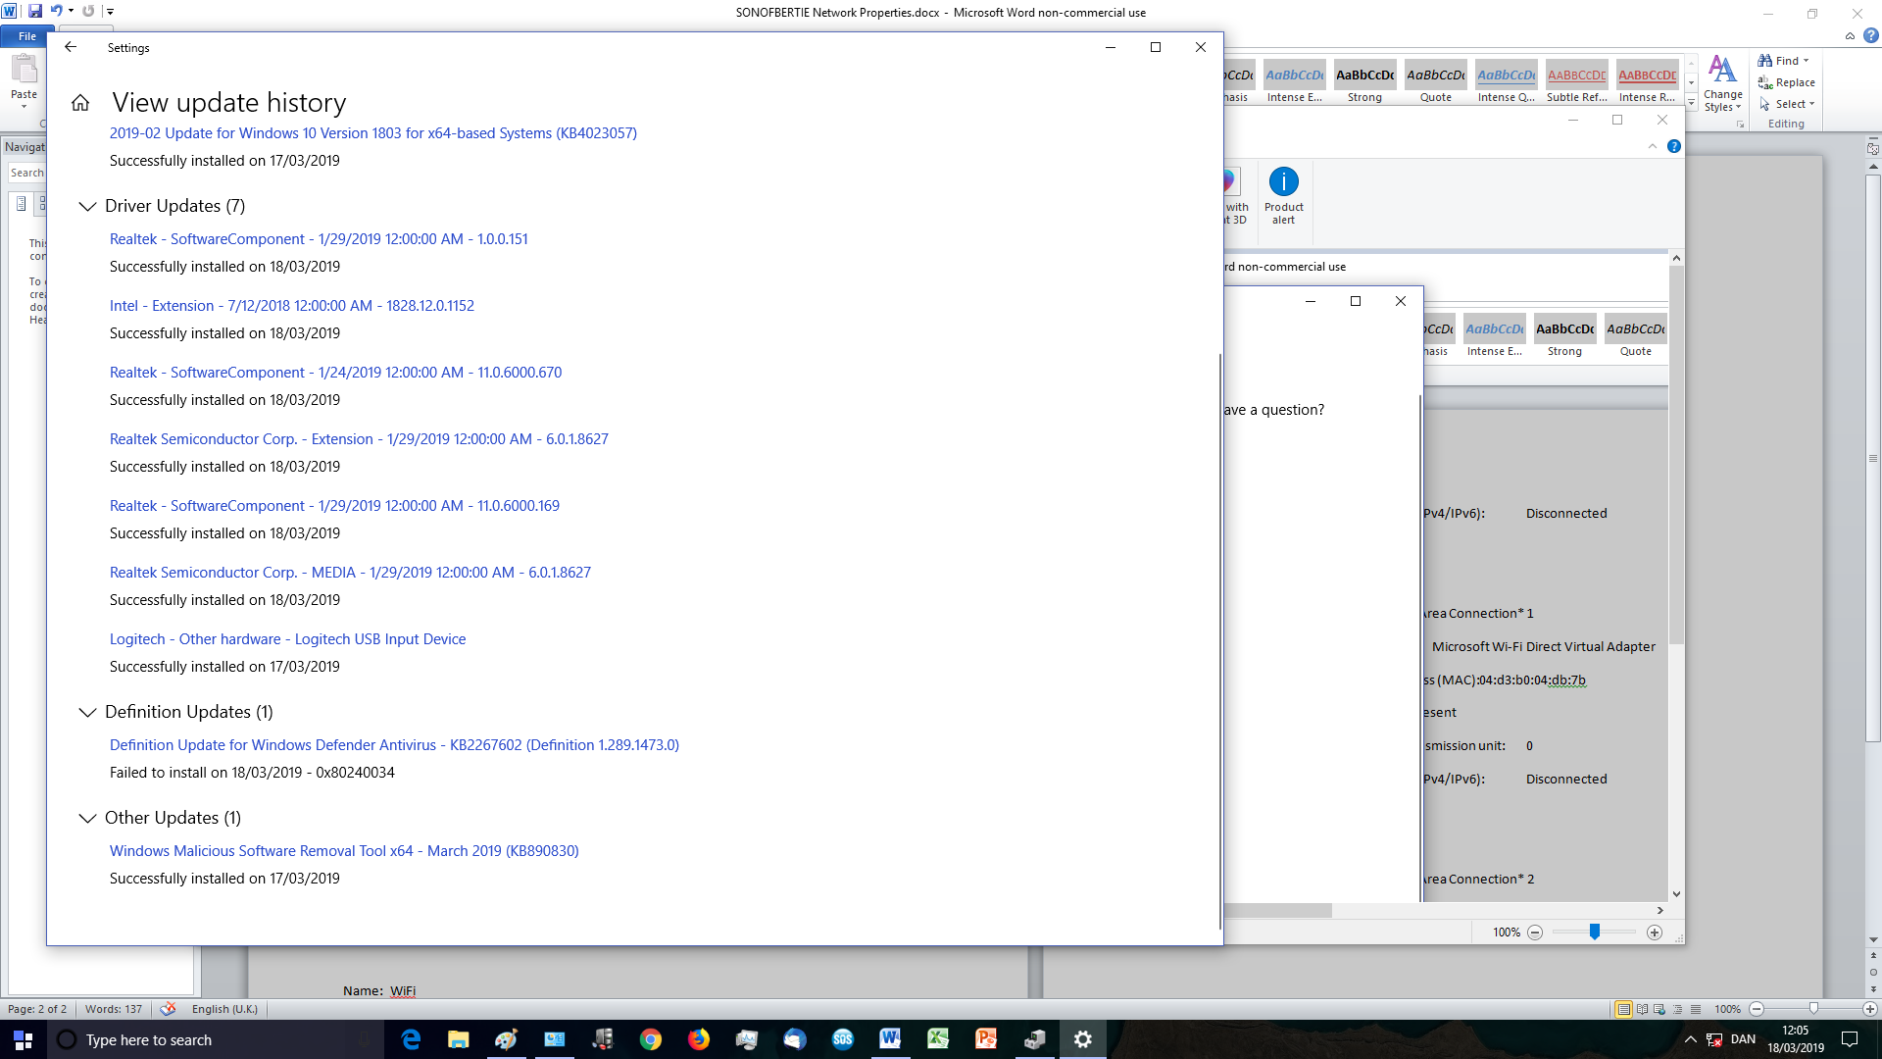Click DAN input language indicator
Image resolution: width=1882 pixels, height=1059 pixels.
point(1743,1039)
